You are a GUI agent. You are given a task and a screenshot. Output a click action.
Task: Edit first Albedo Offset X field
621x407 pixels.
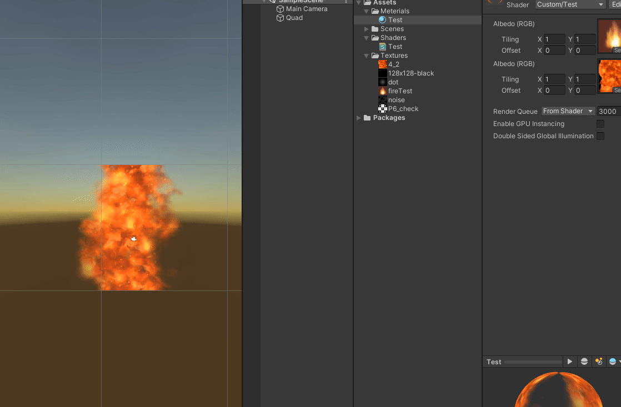pos(554,51)
